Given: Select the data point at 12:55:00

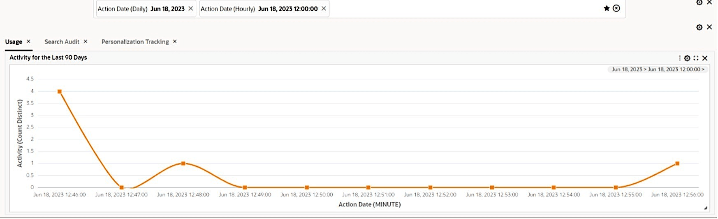Looking at the screenshot, I should [616, 187].
